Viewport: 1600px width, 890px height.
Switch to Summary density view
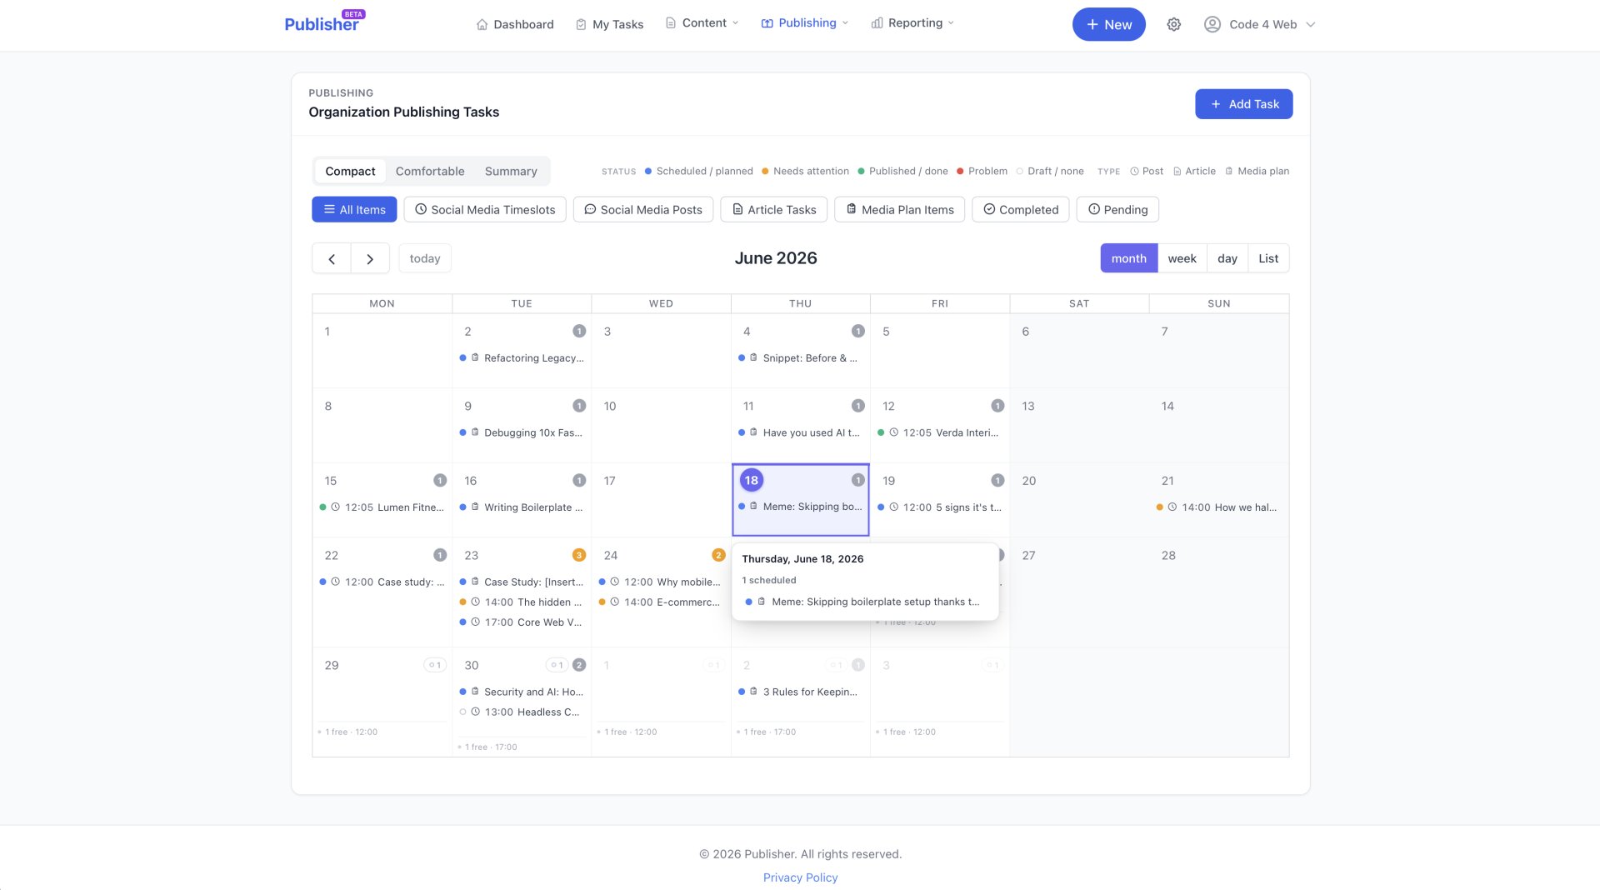511,171
